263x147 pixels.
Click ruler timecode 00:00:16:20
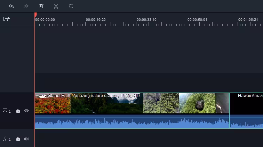click(96, 19)
